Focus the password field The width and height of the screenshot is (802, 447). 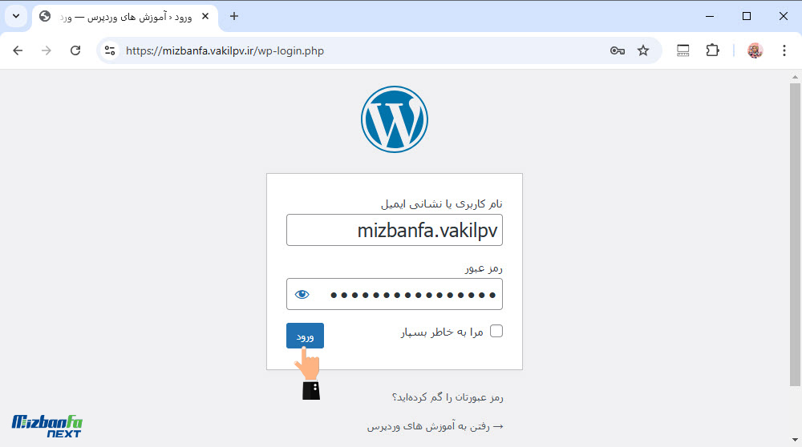(x=395, y=294)
